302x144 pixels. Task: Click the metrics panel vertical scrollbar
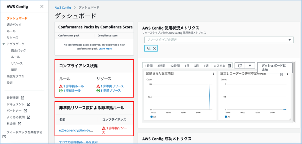[x=294, y=92]
